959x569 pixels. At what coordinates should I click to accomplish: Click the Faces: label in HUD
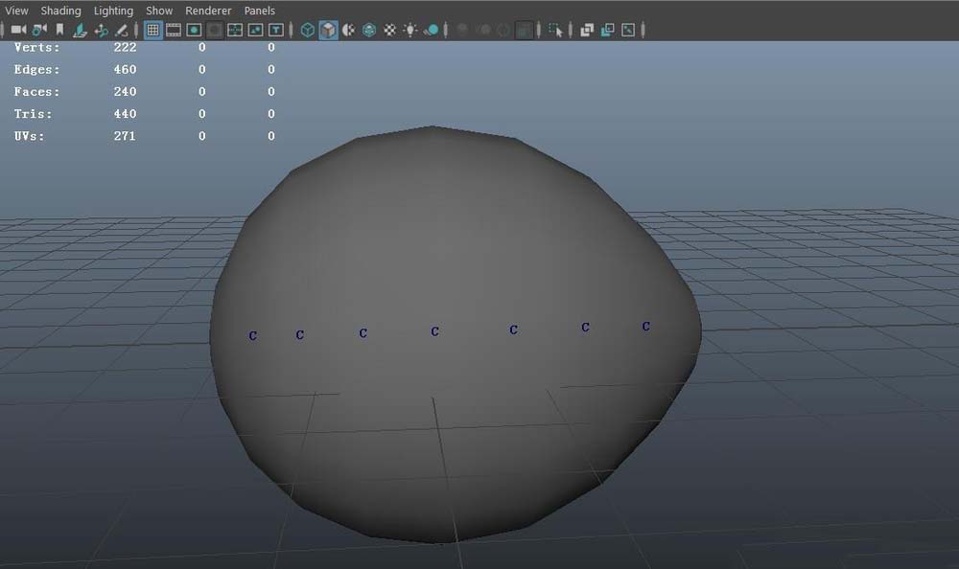36,92
